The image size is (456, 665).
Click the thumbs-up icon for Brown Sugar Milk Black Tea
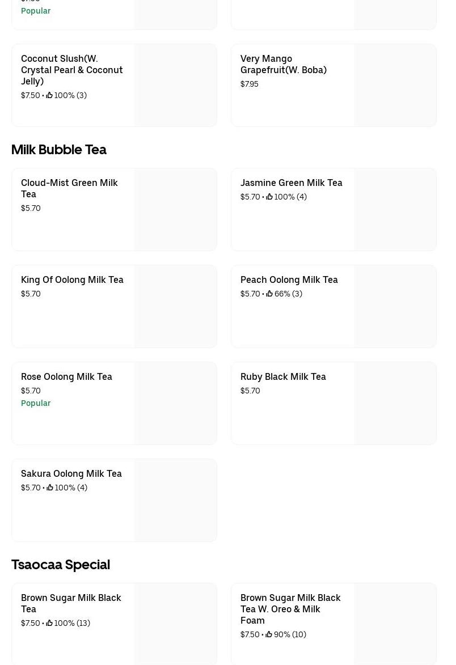click(49, 623)
